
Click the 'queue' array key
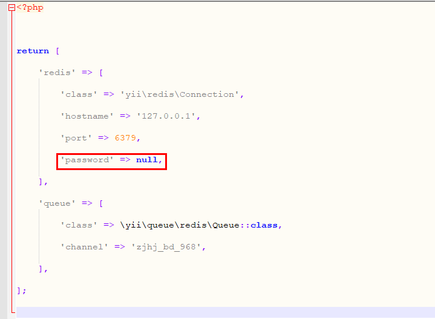[57, 204]
